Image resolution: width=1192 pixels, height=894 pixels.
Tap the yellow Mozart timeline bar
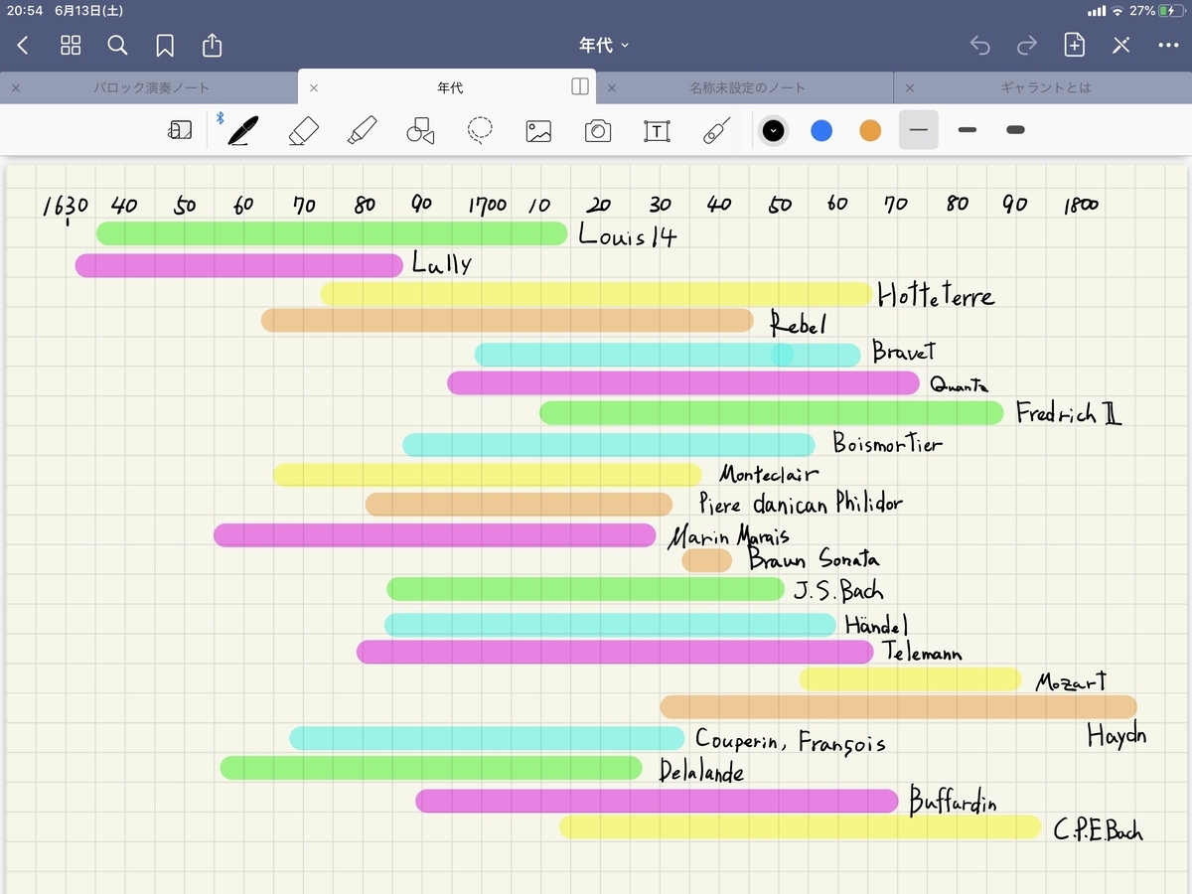click(x=911, y=679)
